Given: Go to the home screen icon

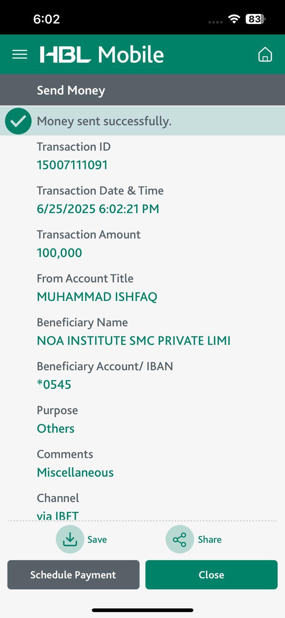Looking at the screenshot, I should pos(265,54).
